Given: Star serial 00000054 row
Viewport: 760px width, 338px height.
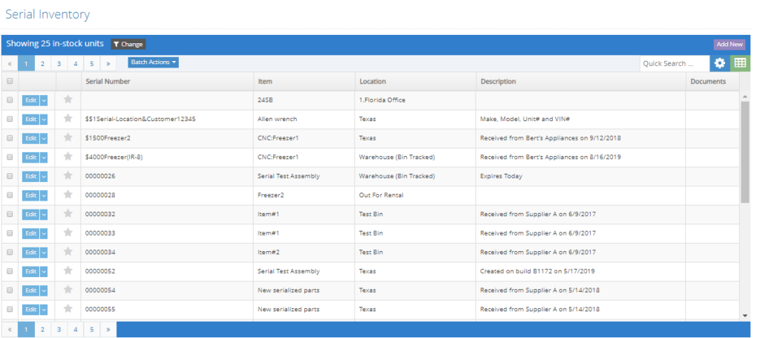Looking at the screenshot, I should point(68,290).
